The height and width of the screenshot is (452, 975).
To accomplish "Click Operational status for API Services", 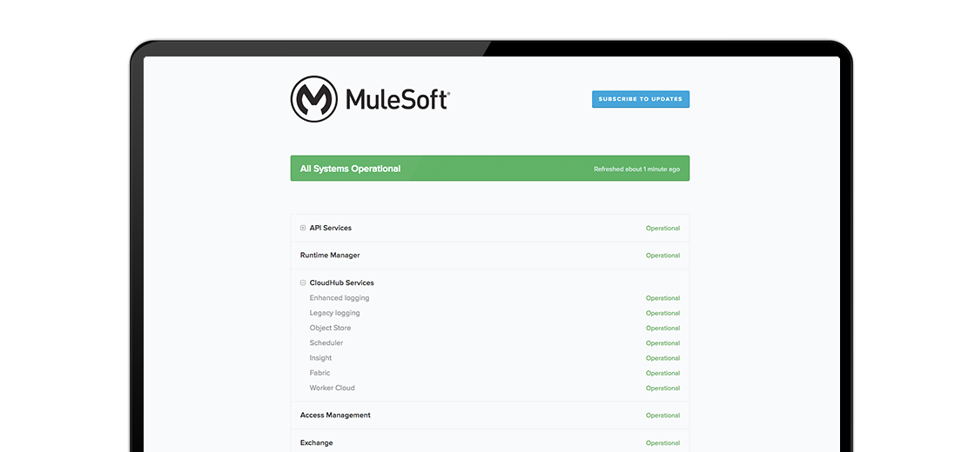I will [662, 228].
